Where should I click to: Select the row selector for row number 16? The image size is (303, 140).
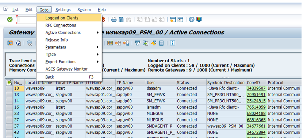pyautogui.click(x=9, y=108)
